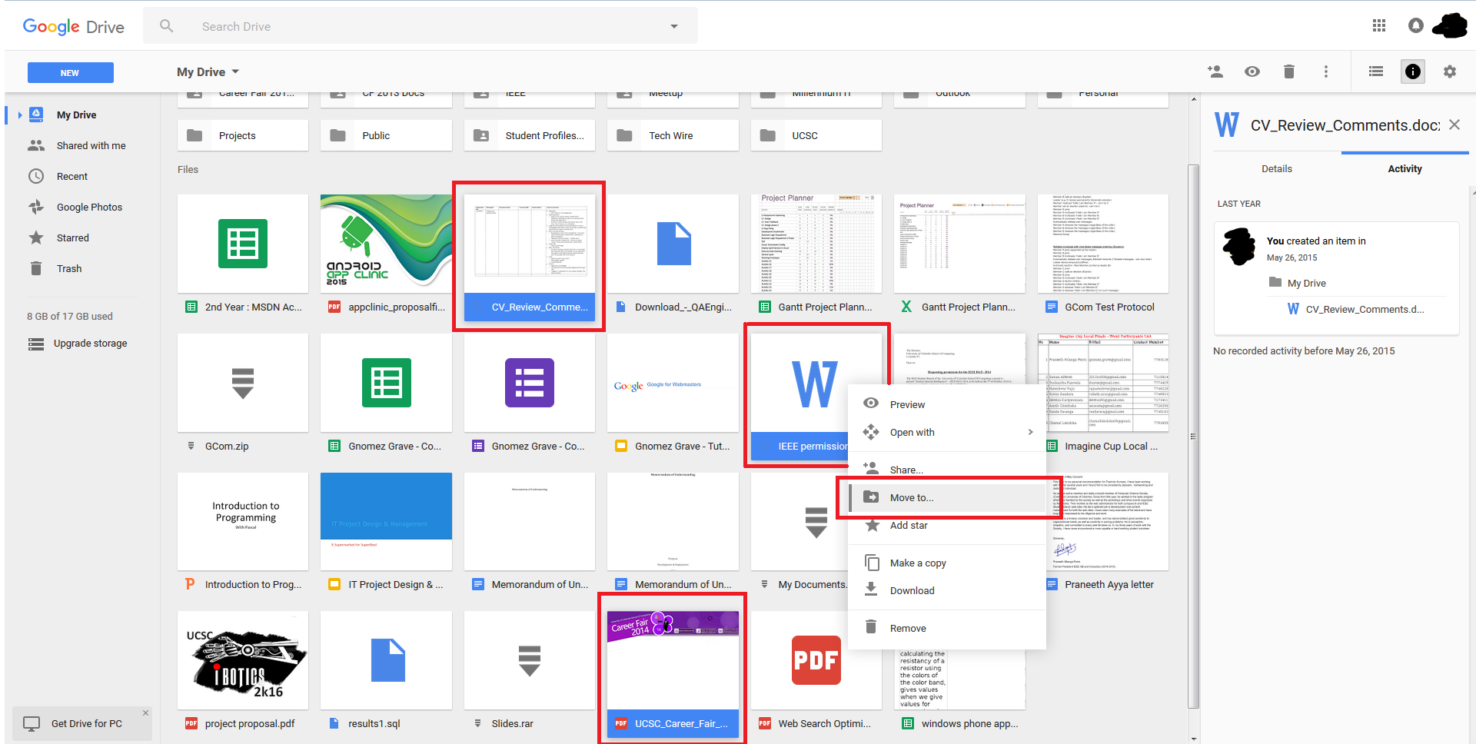
Task: Select Download_-_QAEngi document thumbnail
Action: click(673, 244)
